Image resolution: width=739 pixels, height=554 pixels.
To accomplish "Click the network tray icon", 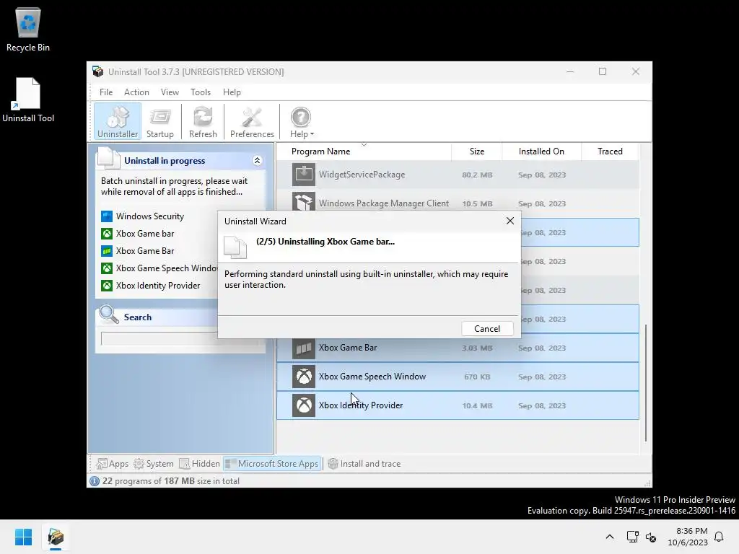I will click(x=632, y=537).
